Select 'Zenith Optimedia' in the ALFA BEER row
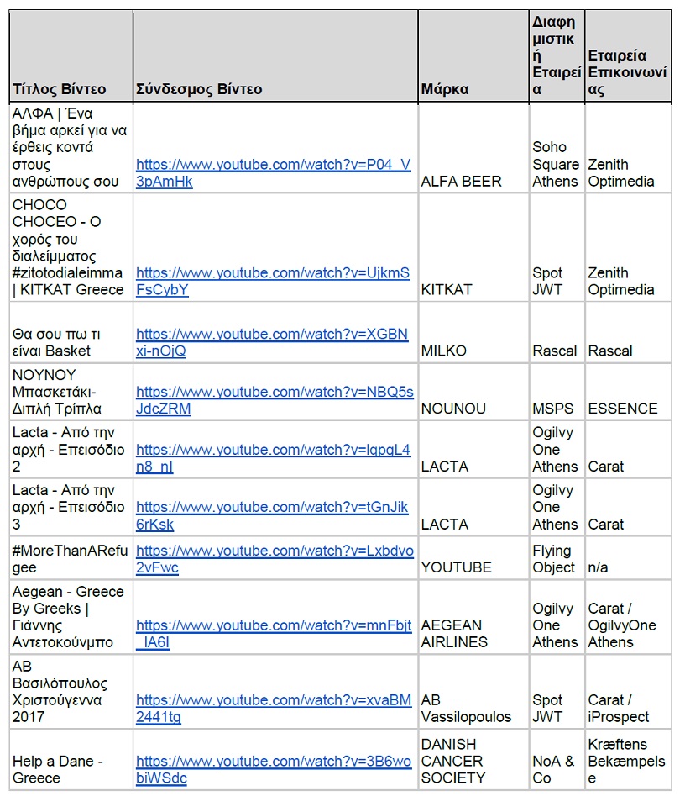Viewport: 685px width, 812px height. [x=621, y=173]
